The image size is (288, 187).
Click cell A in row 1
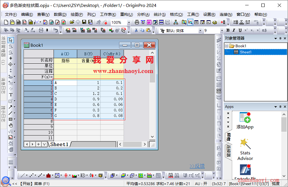(x=65, y=83)
